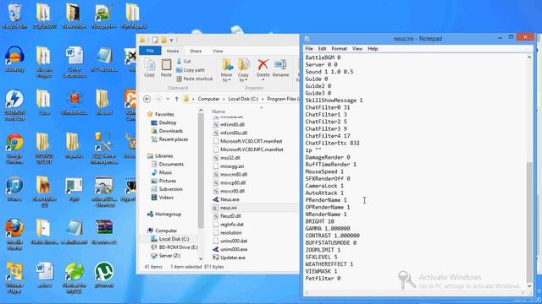Select the Updater.exe file
The image size is (542, 304).
coord(229,258)
